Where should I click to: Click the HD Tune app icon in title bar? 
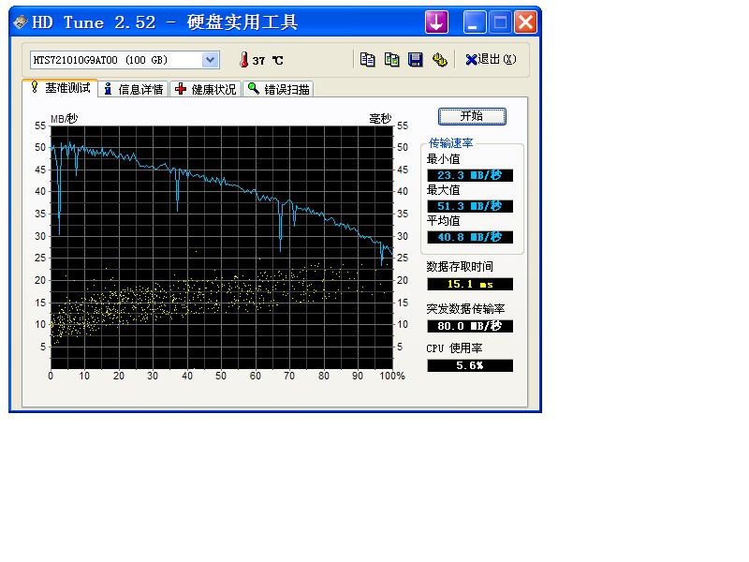pyautogui.click(x=21, y=22)
